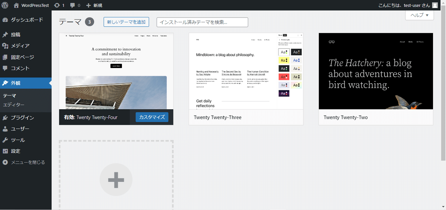
Task: Open the Twenty Twenty-Three theme screenshot
Action: 246,71
